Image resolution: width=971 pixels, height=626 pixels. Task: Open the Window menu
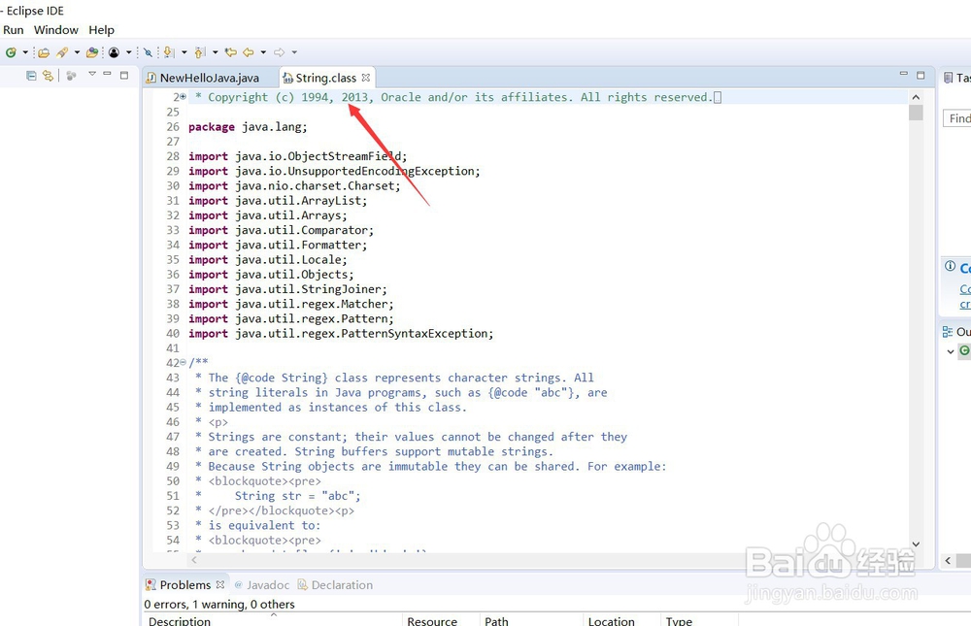pyautogui.click(x=55, y=30)
